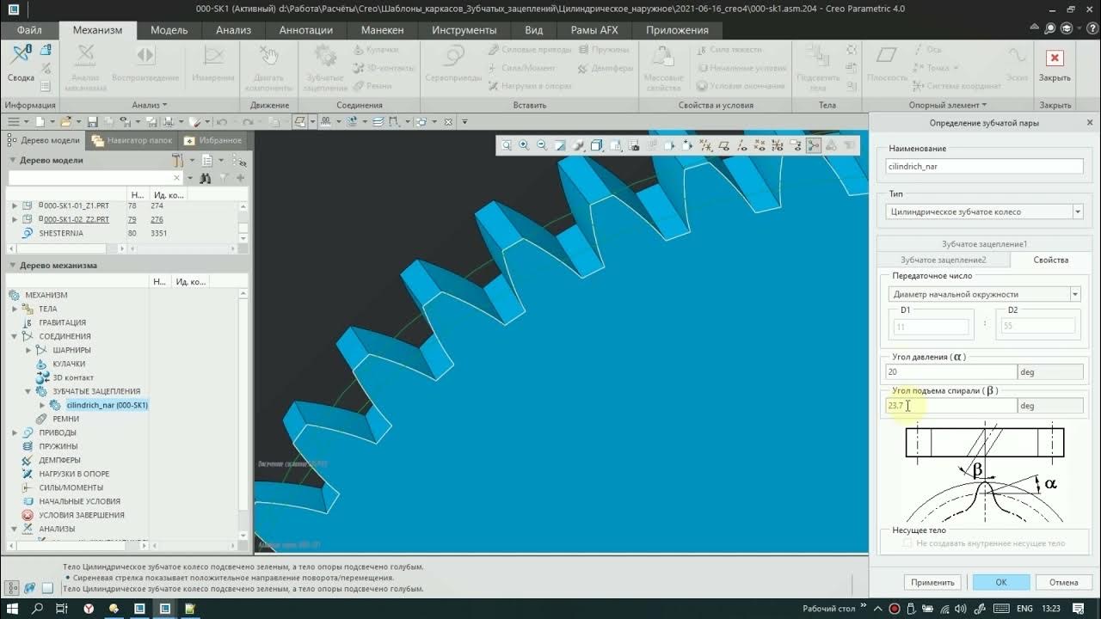Click Refit zoom icon in graphics toolbar

[506, 145]
